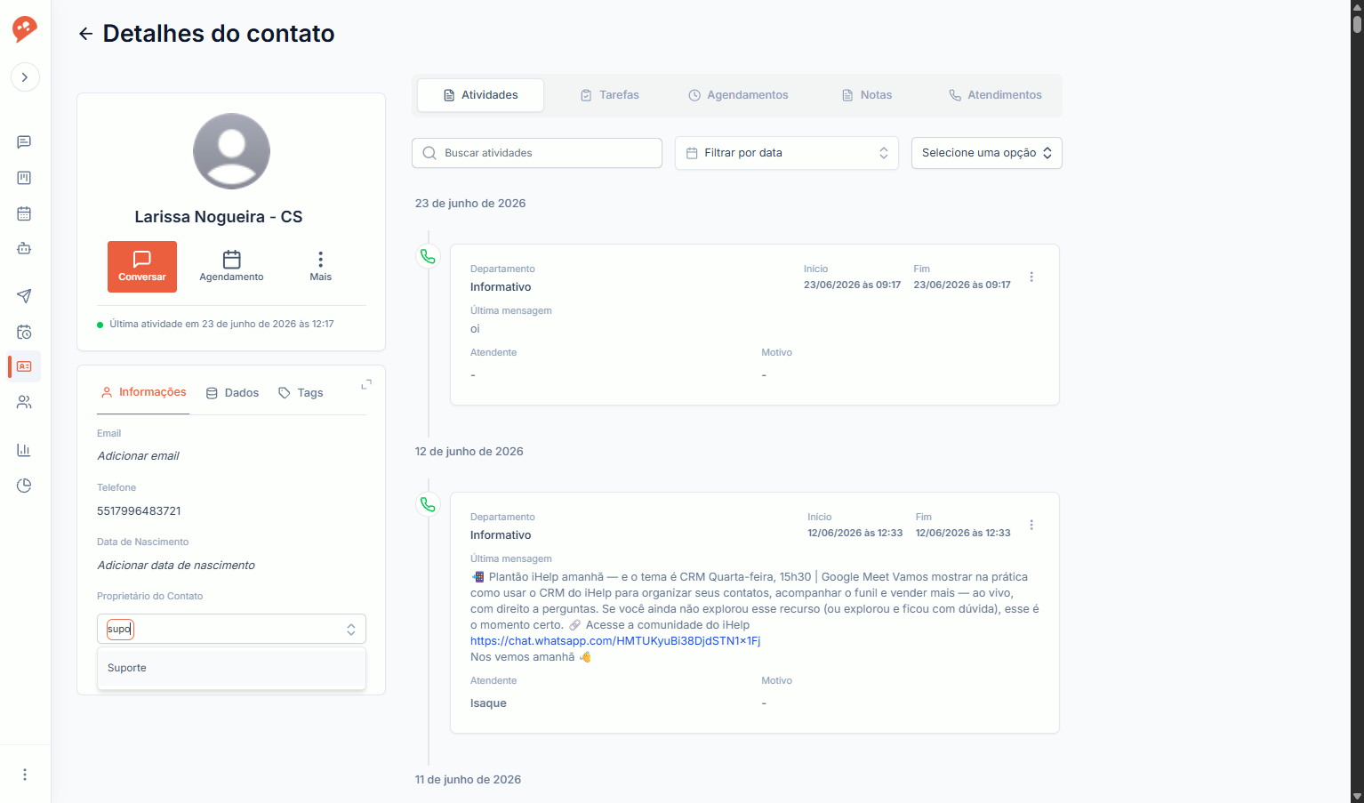Open the paper plane campaigns icon

tap(24, 296)
